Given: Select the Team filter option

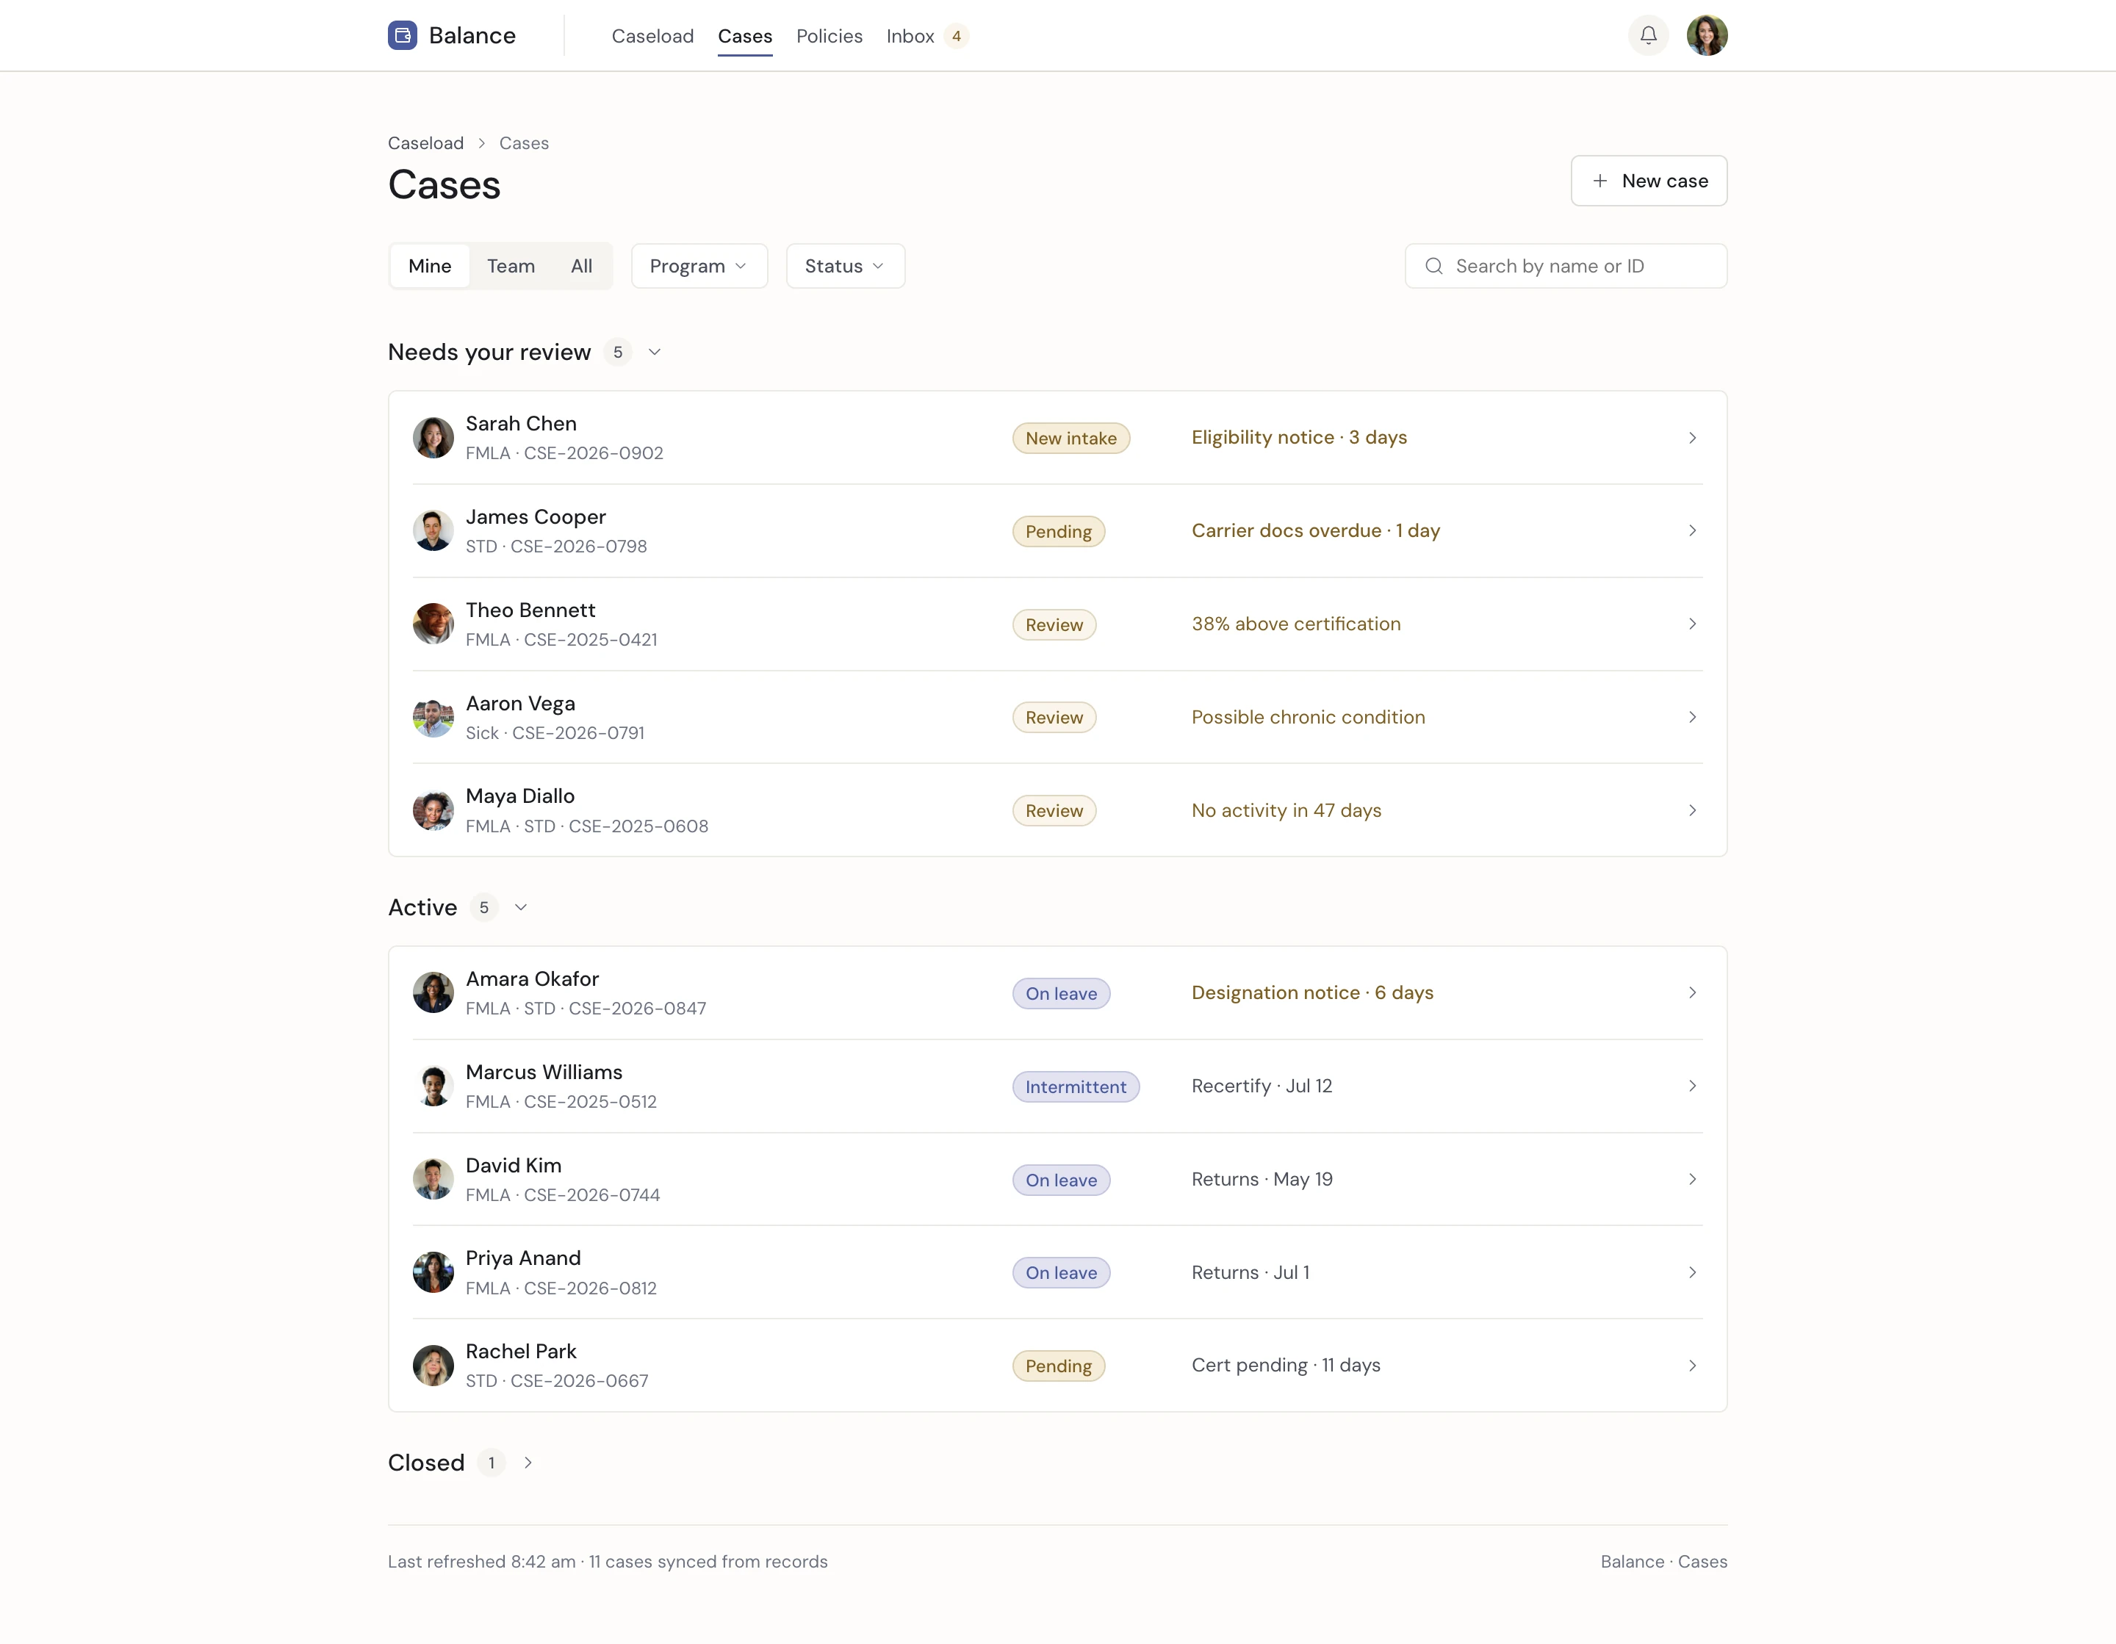Looking at the screenshot, I should point(511,265).
